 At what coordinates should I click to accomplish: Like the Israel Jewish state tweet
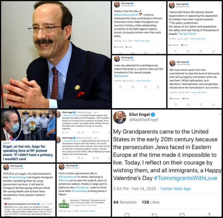[145, 87]
